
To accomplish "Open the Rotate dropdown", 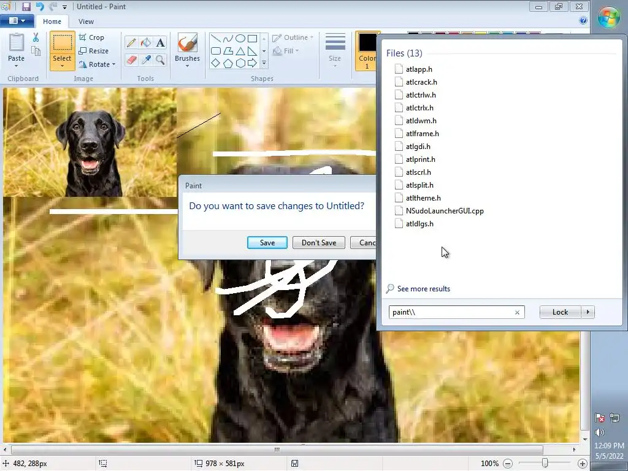I will [x=98, y=64].
